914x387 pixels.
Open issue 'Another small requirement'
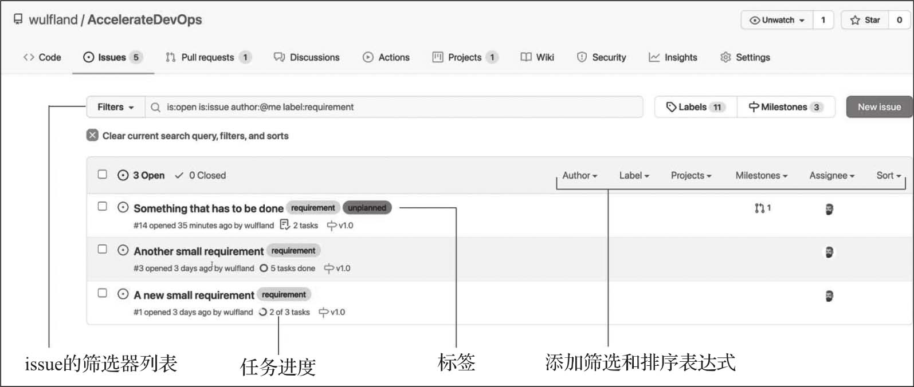tap(199, 251)
